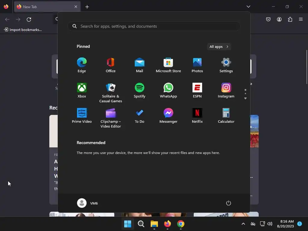Open the notification center badge
Image resolution: width=308 pixels, height=231 pixels.
(299, 223)
